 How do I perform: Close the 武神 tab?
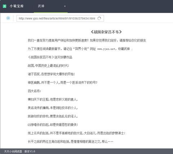click(x=65, y=6)
